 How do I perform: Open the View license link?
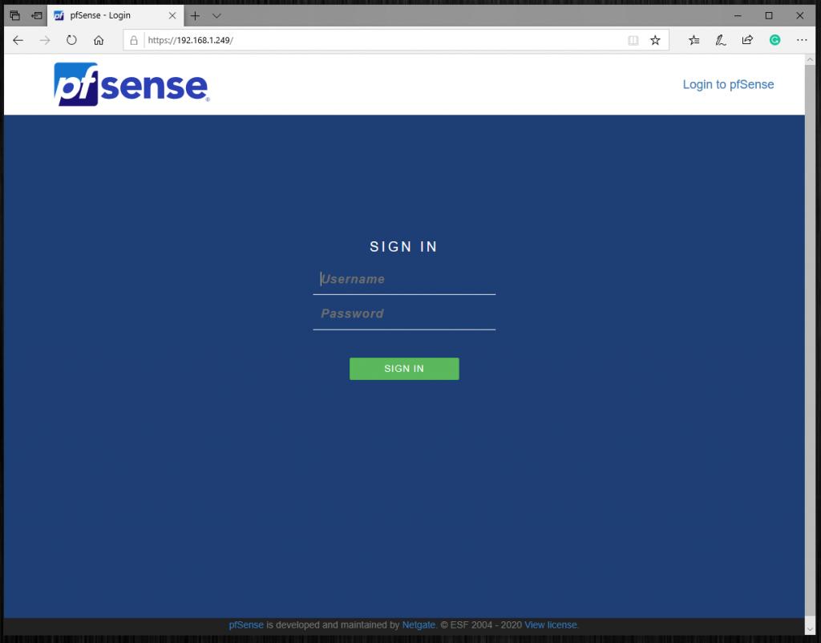tap(551, 625)
